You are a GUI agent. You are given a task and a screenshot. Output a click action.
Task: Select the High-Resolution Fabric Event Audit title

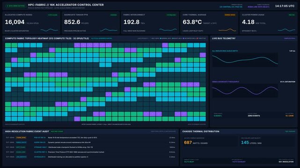click(x=27, y=132)
